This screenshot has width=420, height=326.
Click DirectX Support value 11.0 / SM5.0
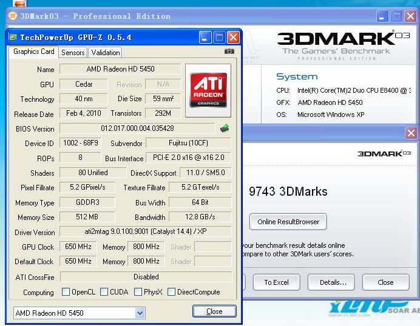205,173
